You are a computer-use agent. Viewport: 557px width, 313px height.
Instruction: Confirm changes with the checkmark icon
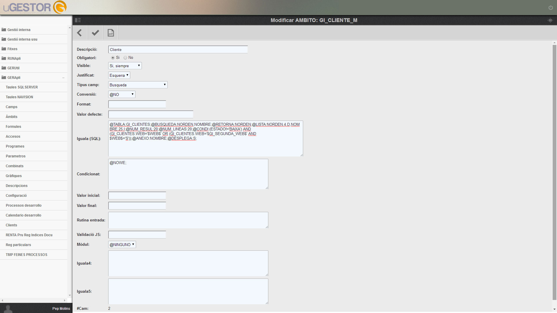click(95, 33)
